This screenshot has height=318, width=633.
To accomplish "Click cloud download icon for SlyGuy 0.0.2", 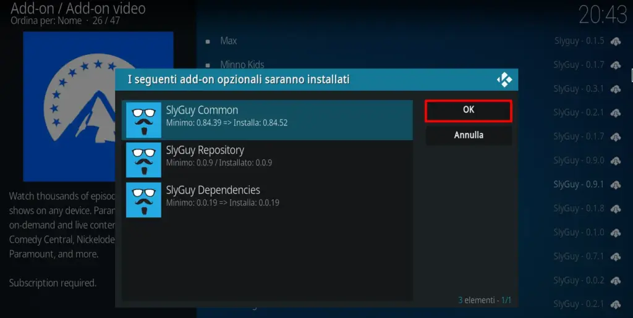I will [616, 281].
